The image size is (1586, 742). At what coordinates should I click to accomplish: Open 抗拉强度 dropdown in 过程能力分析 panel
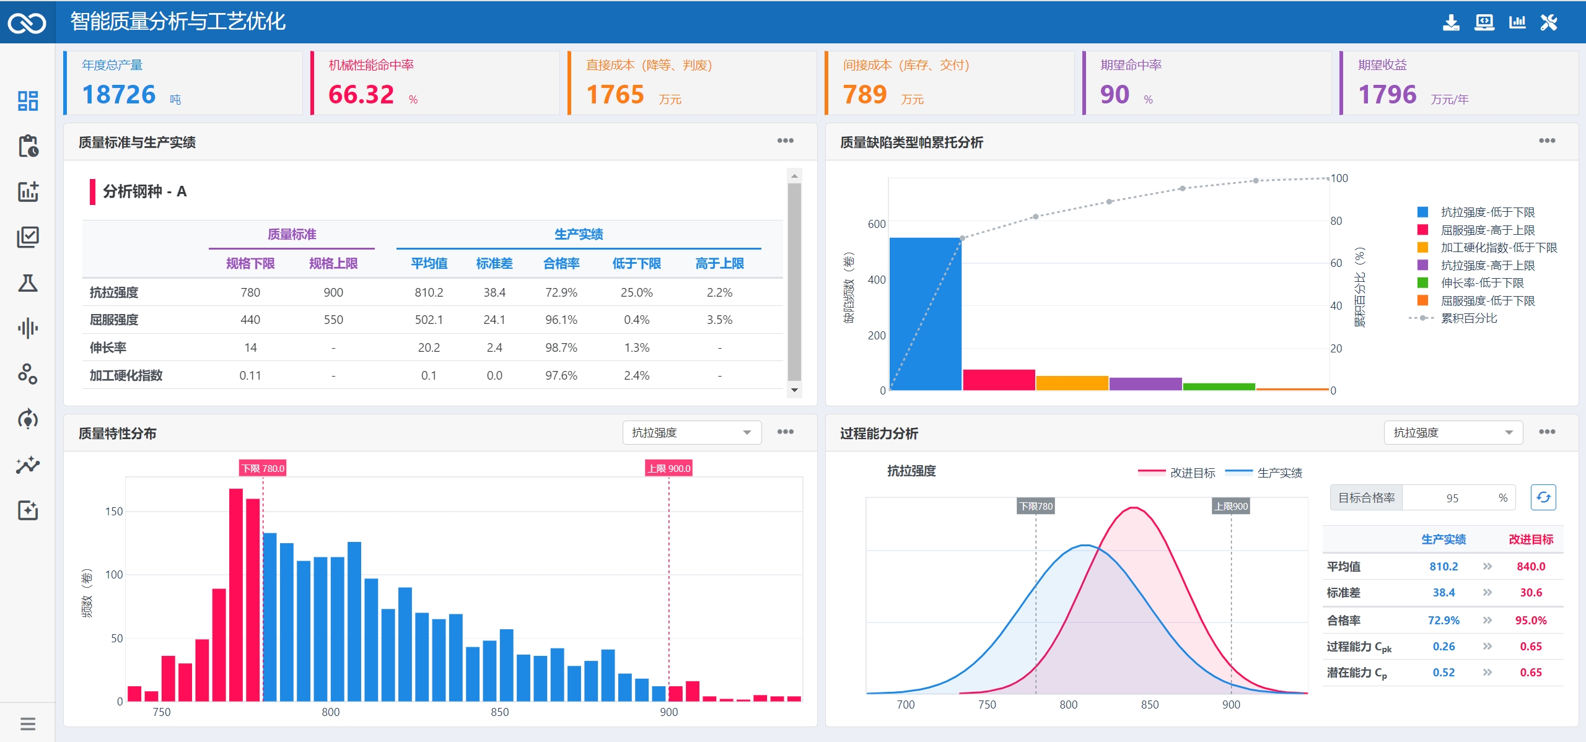pos(1453,432)
